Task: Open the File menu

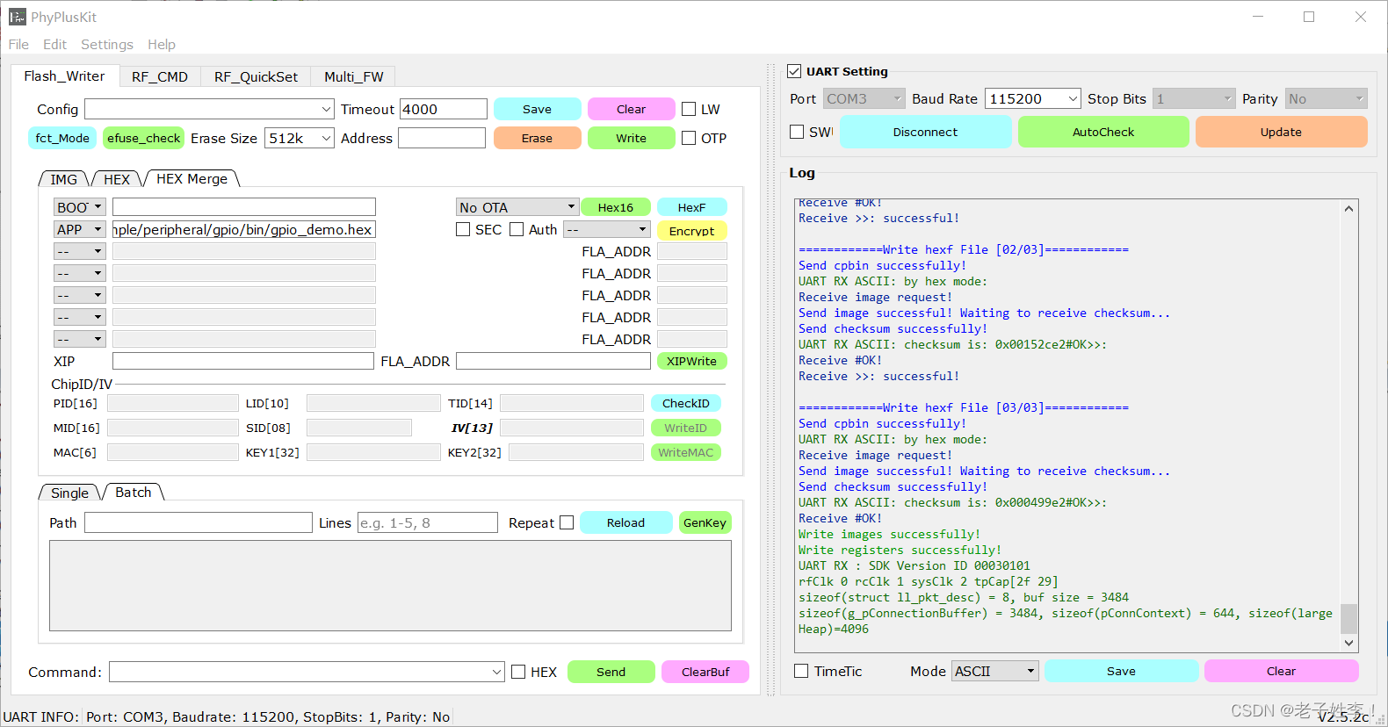Action: (x=18, y=45)
